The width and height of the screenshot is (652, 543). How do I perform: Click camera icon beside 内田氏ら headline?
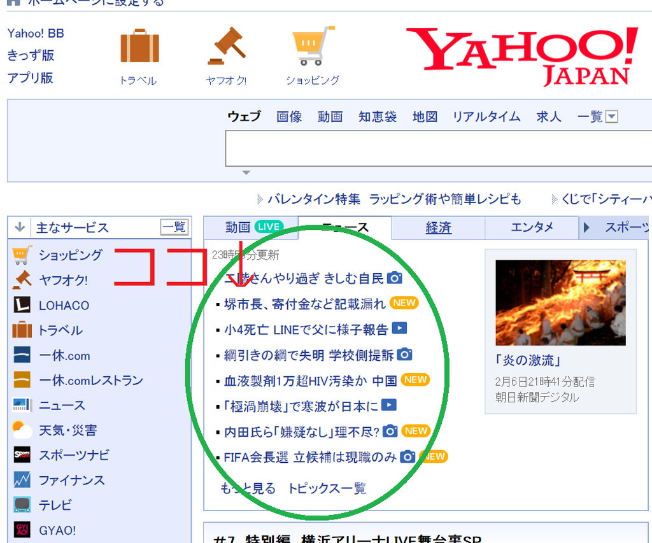point(390,431)
